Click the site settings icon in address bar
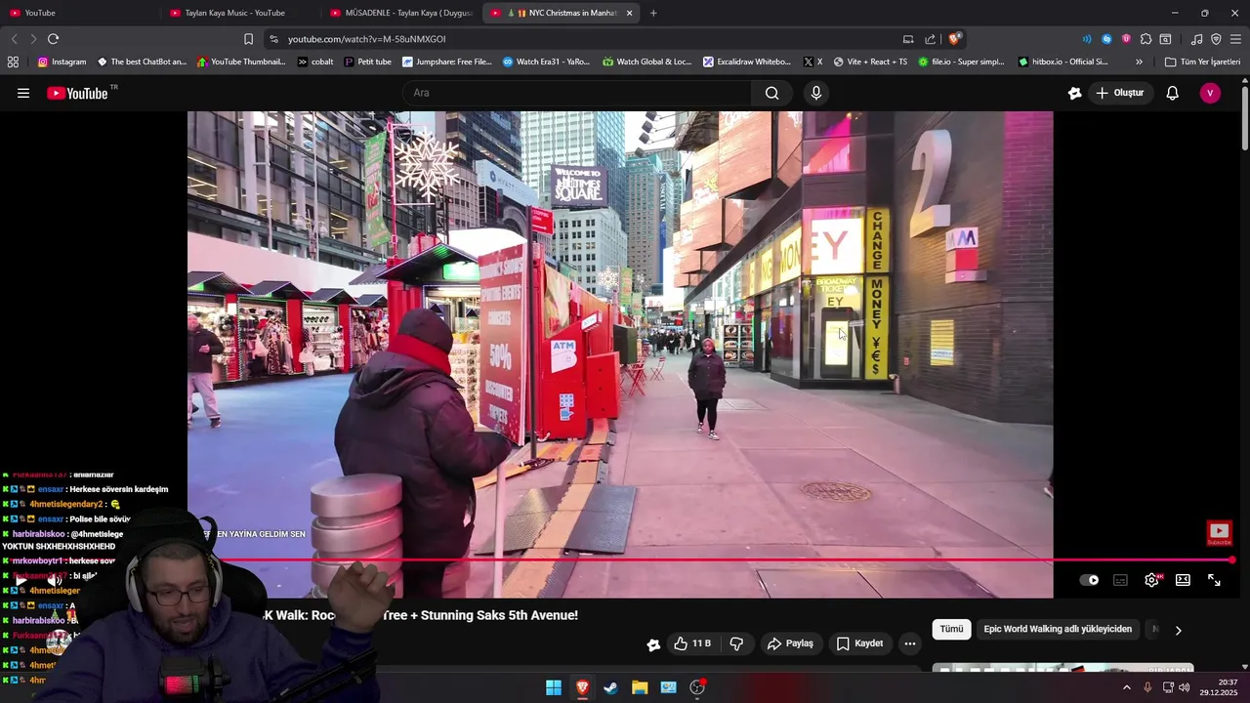 pos(273,39)
